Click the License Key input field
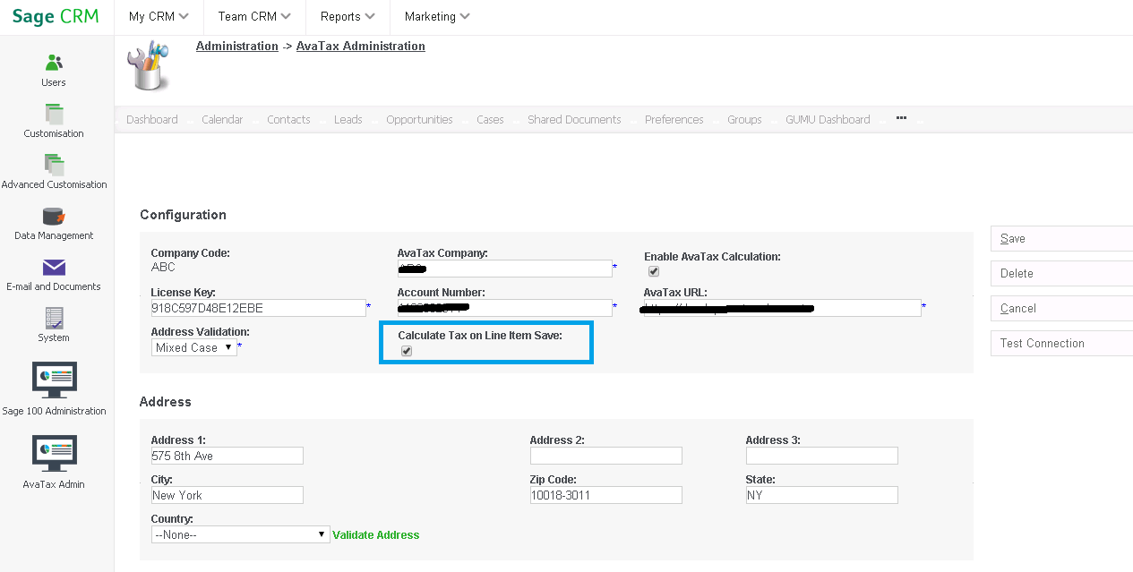 pos(259,308)
